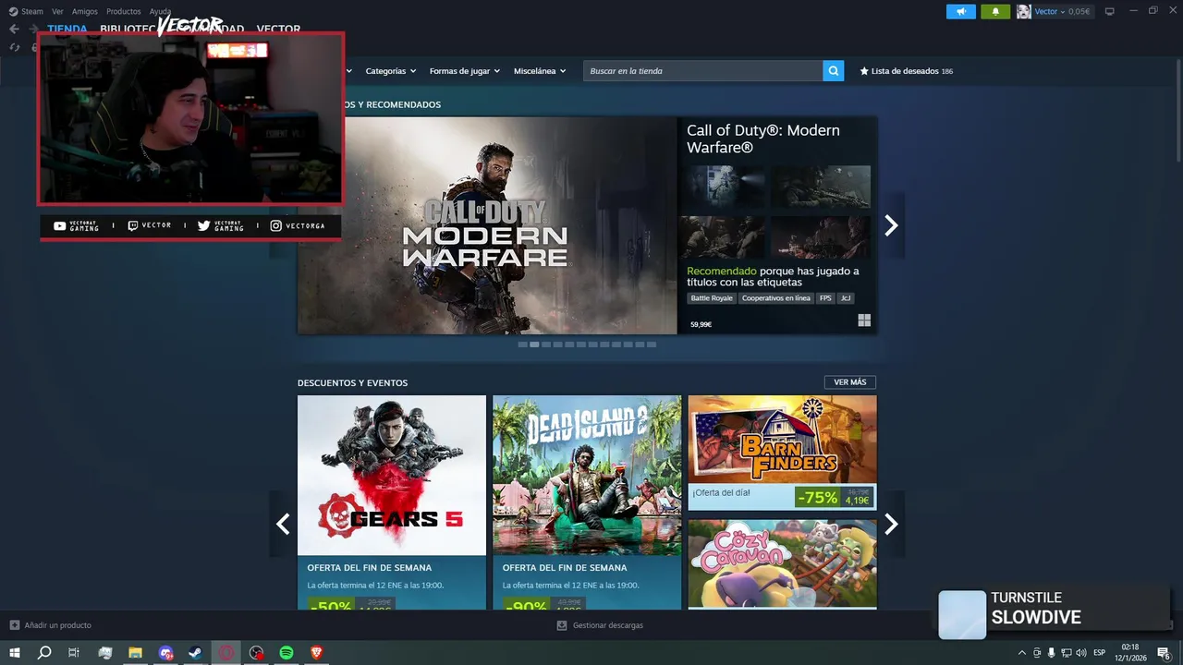
Task: Open Brave browser from the taskbar
Action: pos(317,653)
